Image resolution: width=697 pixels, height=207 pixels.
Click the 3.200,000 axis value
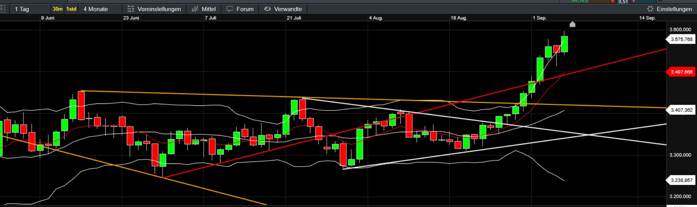[680, 196]
